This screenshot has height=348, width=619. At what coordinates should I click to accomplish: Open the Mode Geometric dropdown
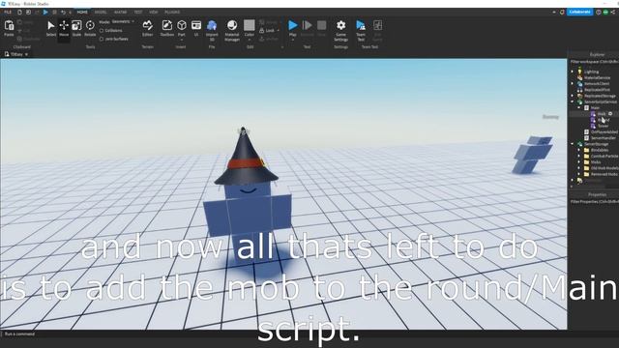click(x=123, y=21)
